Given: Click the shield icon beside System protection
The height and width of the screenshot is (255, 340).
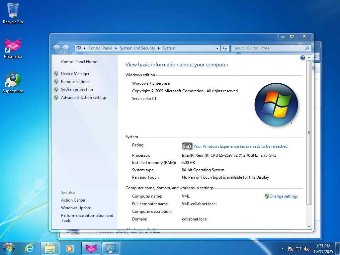Looking at the screenshot, I should pos(56,90).
